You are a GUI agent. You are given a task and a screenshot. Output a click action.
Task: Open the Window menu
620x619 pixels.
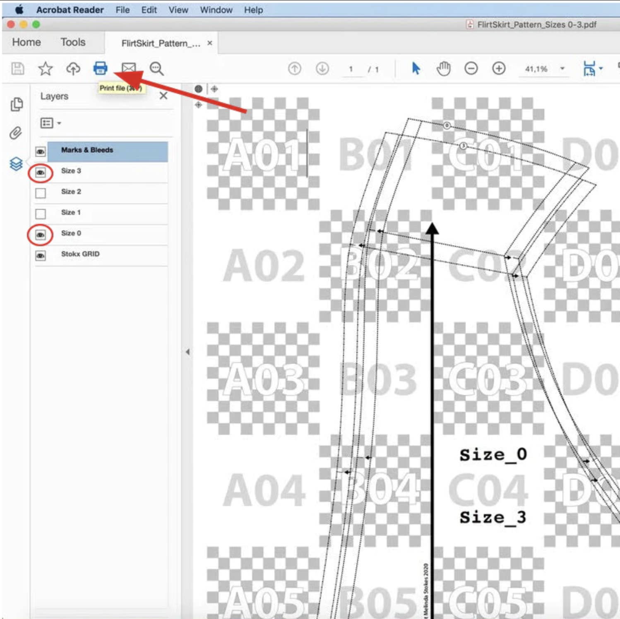(216, 10)
